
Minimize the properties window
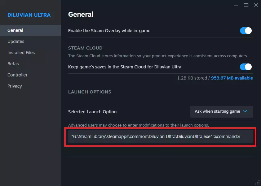pyautogui.click(x=237, y=5)
